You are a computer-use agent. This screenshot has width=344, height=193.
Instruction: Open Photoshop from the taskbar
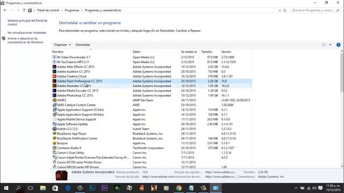click(92, 188)
